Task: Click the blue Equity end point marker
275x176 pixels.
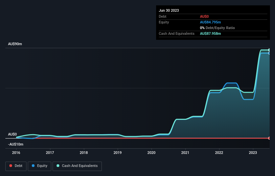Action: 269,53
